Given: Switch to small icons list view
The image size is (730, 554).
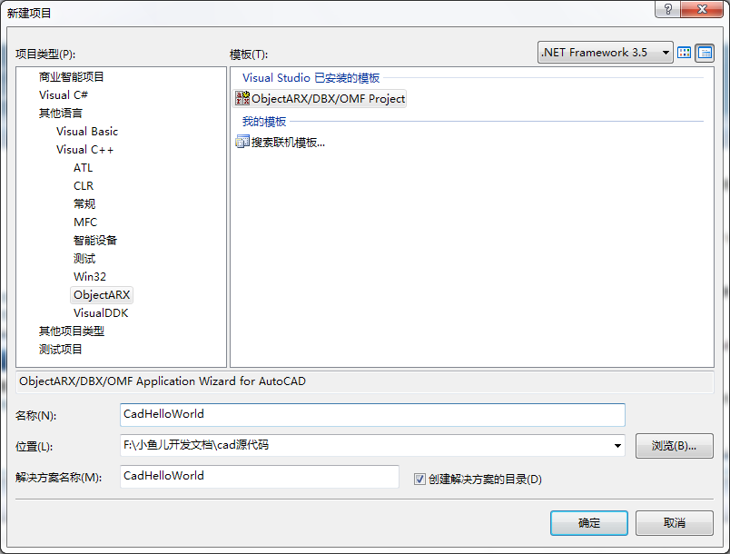Looking at the screenshot, I should click(x=705, y=53).
